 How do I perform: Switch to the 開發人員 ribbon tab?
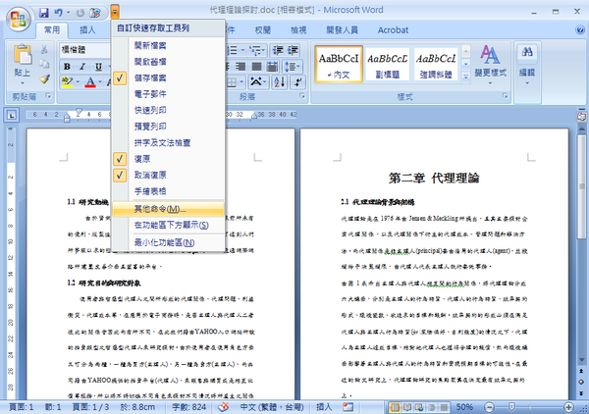(x=342, y=30)
